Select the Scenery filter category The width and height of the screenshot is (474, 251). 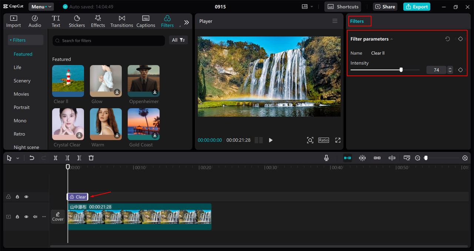(x=22, y=81)
